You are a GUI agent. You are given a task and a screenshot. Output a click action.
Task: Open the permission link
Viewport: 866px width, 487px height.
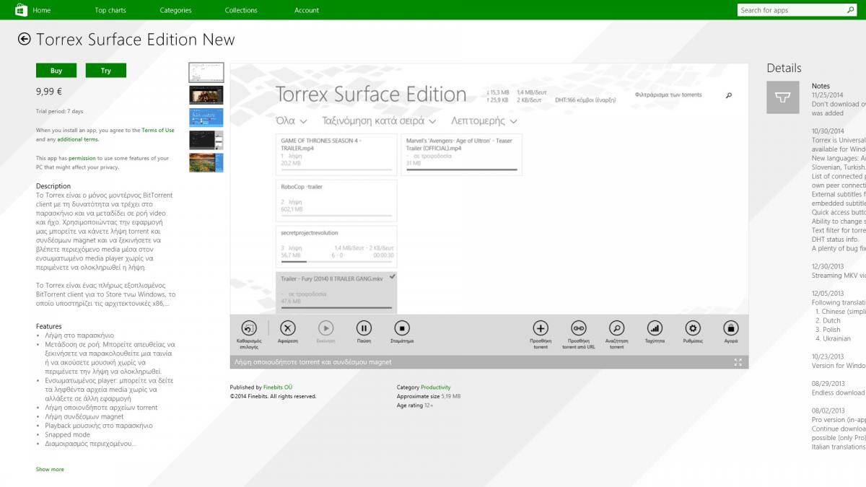[x=82, y=158]
